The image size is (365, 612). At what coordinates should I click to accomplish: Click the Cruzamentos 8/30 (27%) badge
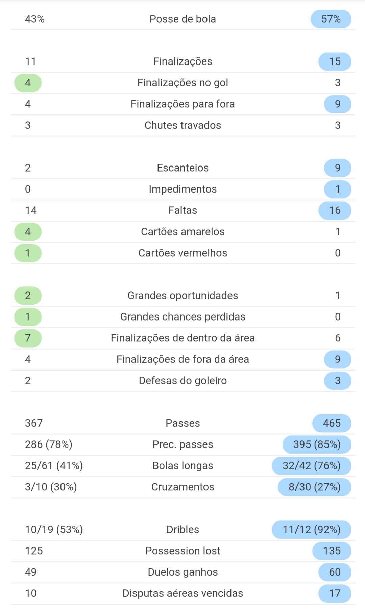pyautogui.click(x=314, y=487)
